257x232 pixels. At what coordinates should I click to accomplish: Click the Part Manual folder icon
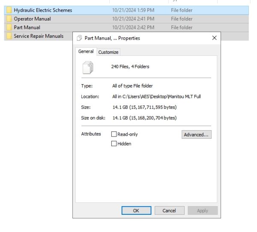9,27
